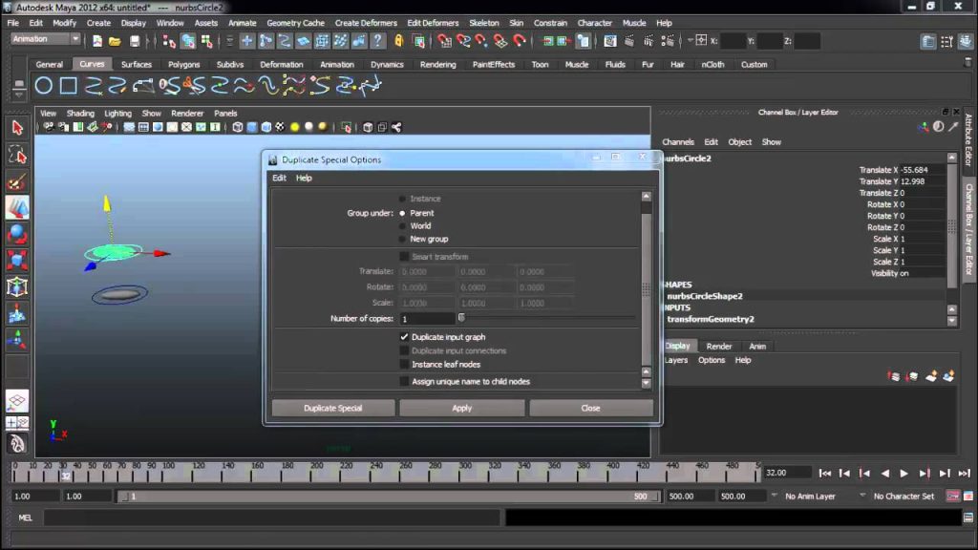Viewport: 978px width, 550px height.
Task: Select the nurbsCircleShape2 node
Action: pyautogui.click(x=705, y=296)
